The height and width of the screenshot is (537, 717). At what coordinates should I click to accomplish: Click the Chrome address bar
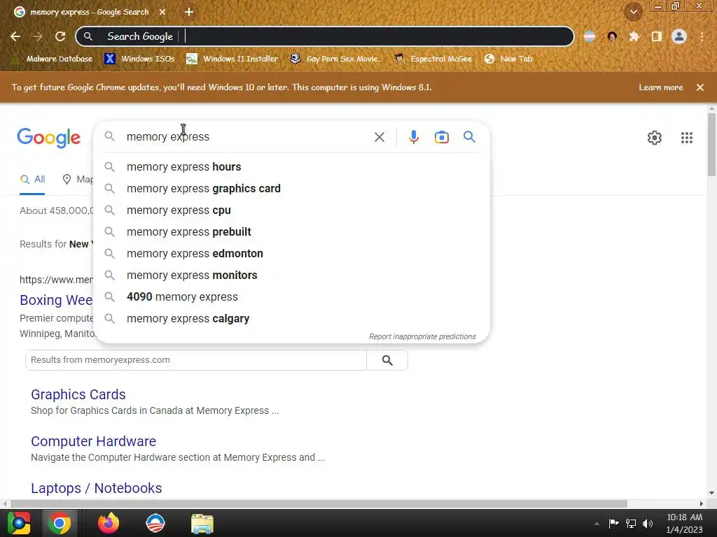pyautogui.click(x=325, y=36)
